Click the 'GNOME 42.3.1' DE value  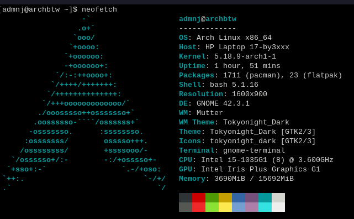(x=223, y=103)
